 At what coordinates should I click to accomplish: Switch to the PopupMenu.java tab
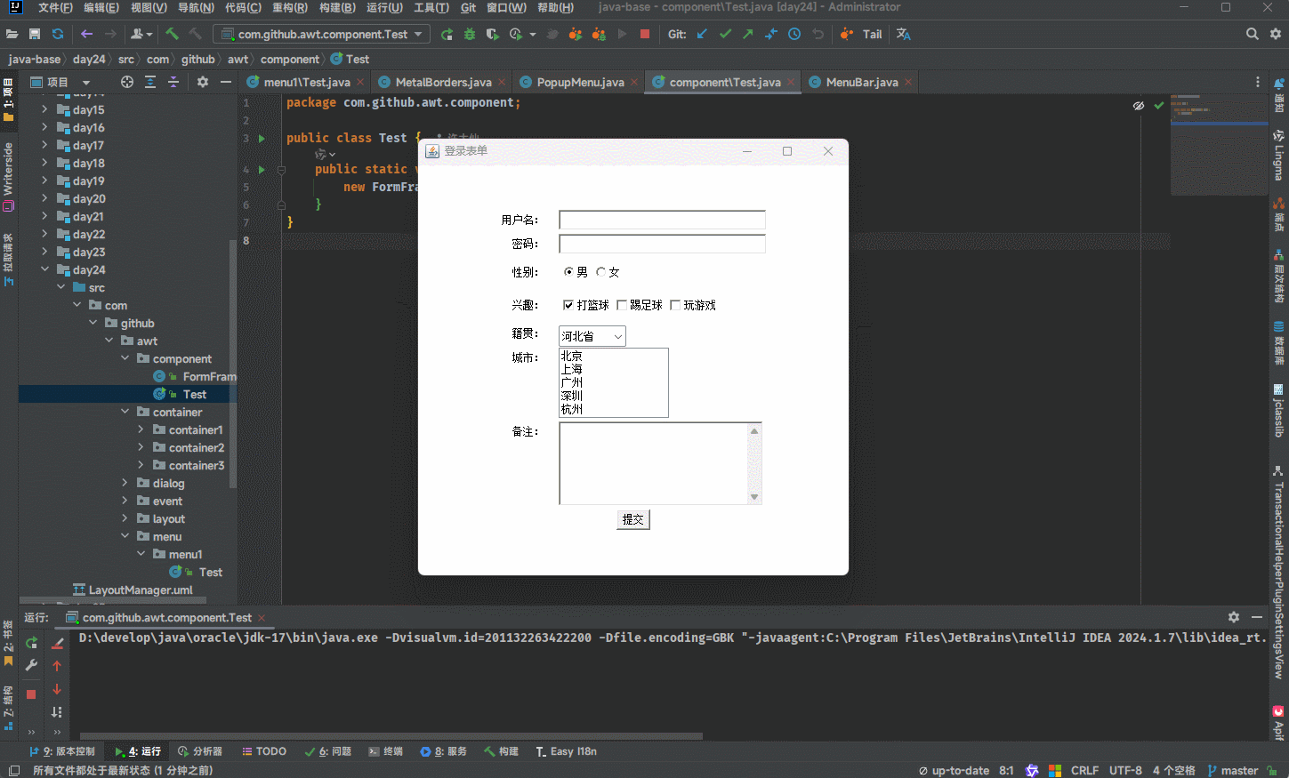(579, 82)
